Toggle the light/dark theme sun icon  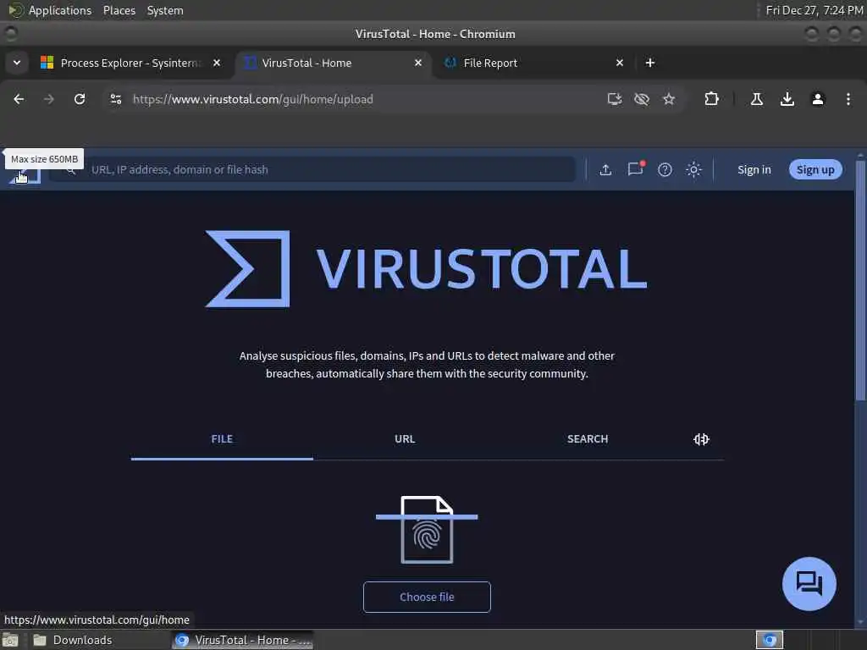coord(693,169)
